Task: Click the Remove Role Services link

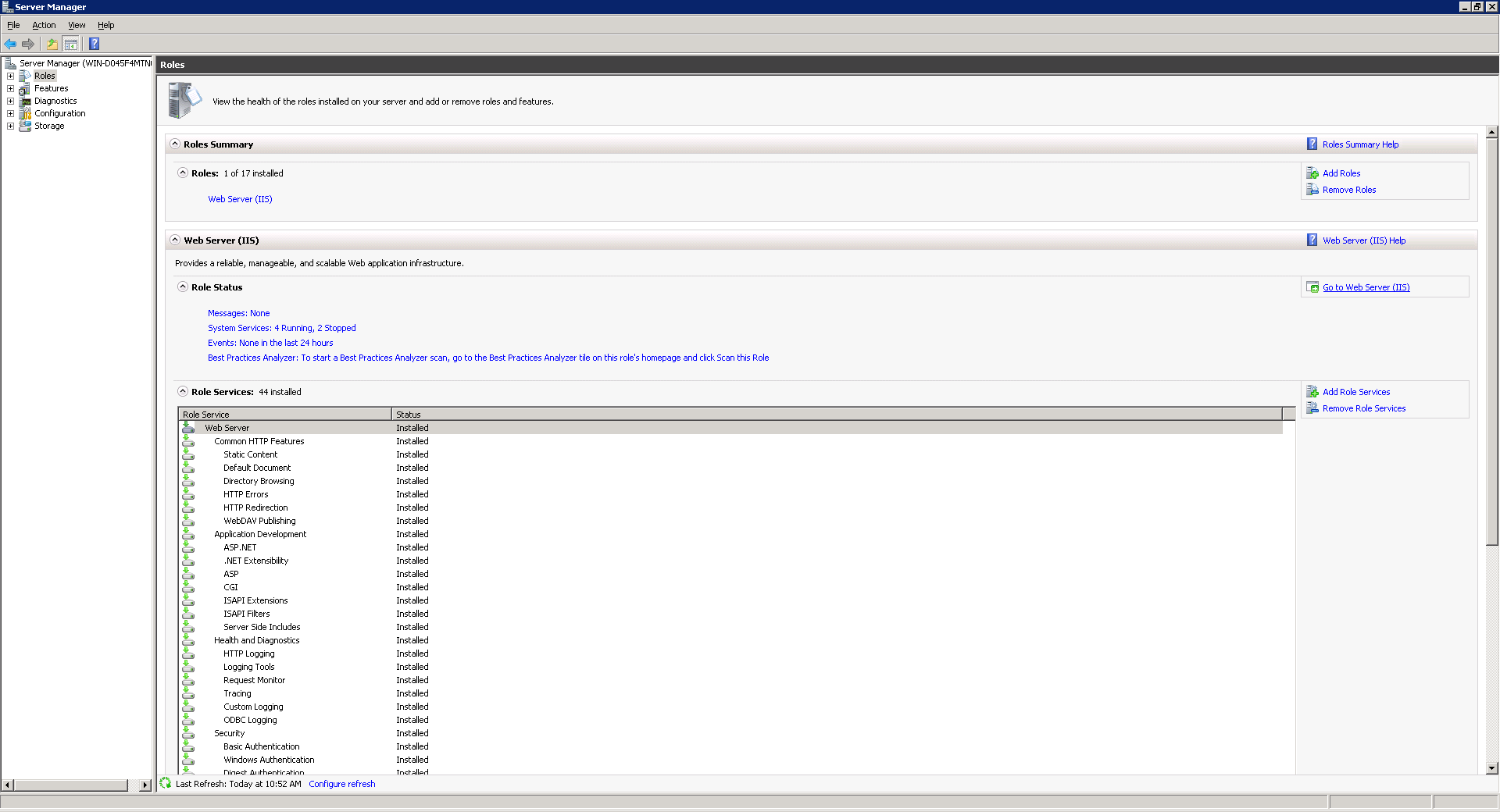Action: coord(1364,408)
